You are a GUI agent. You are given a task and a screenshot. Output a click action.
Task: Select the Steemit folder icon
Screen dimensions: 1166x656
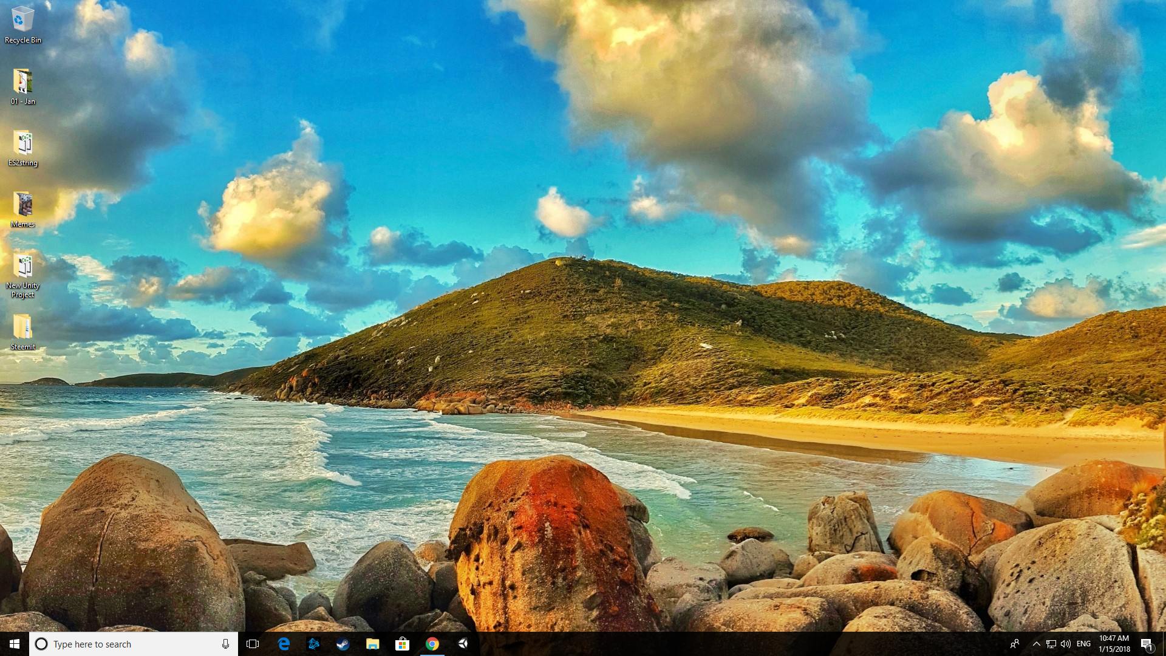point(22,332)
